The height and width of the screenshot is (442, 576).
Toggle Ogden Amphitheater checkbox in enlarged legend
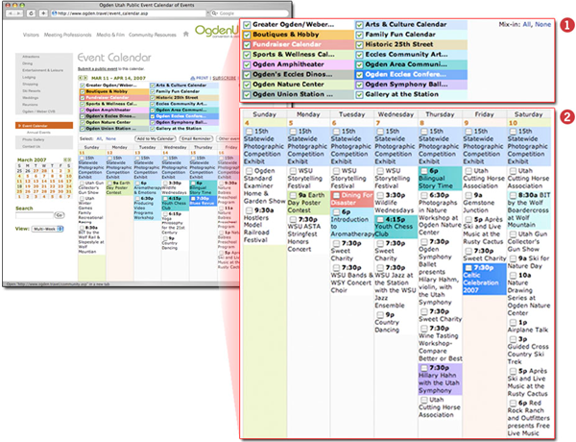pyautogui.click(x=247, y=64)
